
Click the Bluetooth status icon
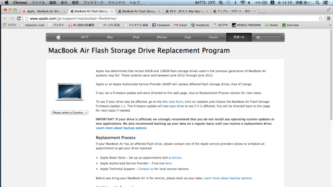pyautogui.click(x=235, y=3)
